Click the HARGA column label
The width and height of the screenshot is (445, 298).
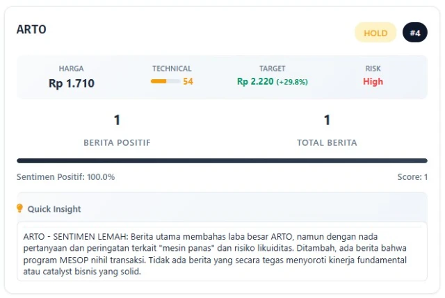72,69
